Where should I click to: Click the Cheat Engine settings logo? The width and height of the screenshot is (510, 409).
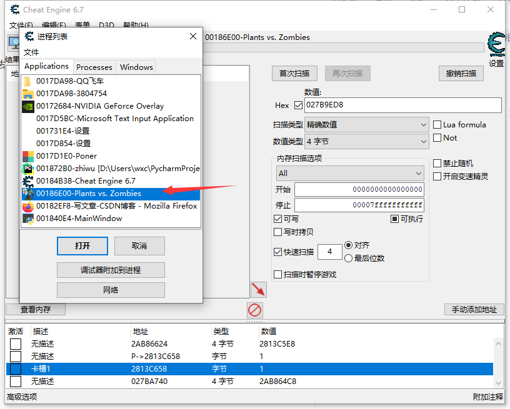(x=497, y=44)
